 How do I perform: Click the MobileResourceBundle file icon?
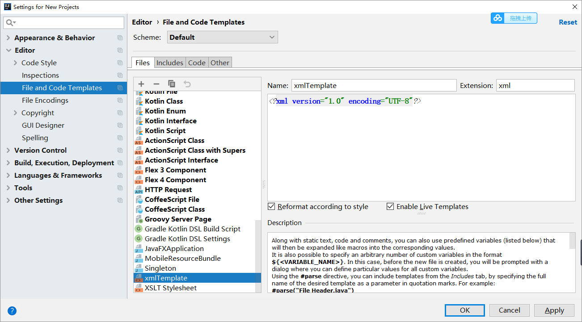point(139,259)
